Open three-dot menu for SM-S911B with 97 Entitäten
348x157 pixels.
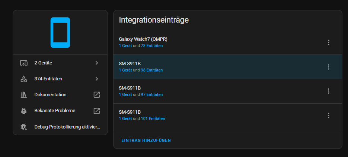[x=328, y=91]
